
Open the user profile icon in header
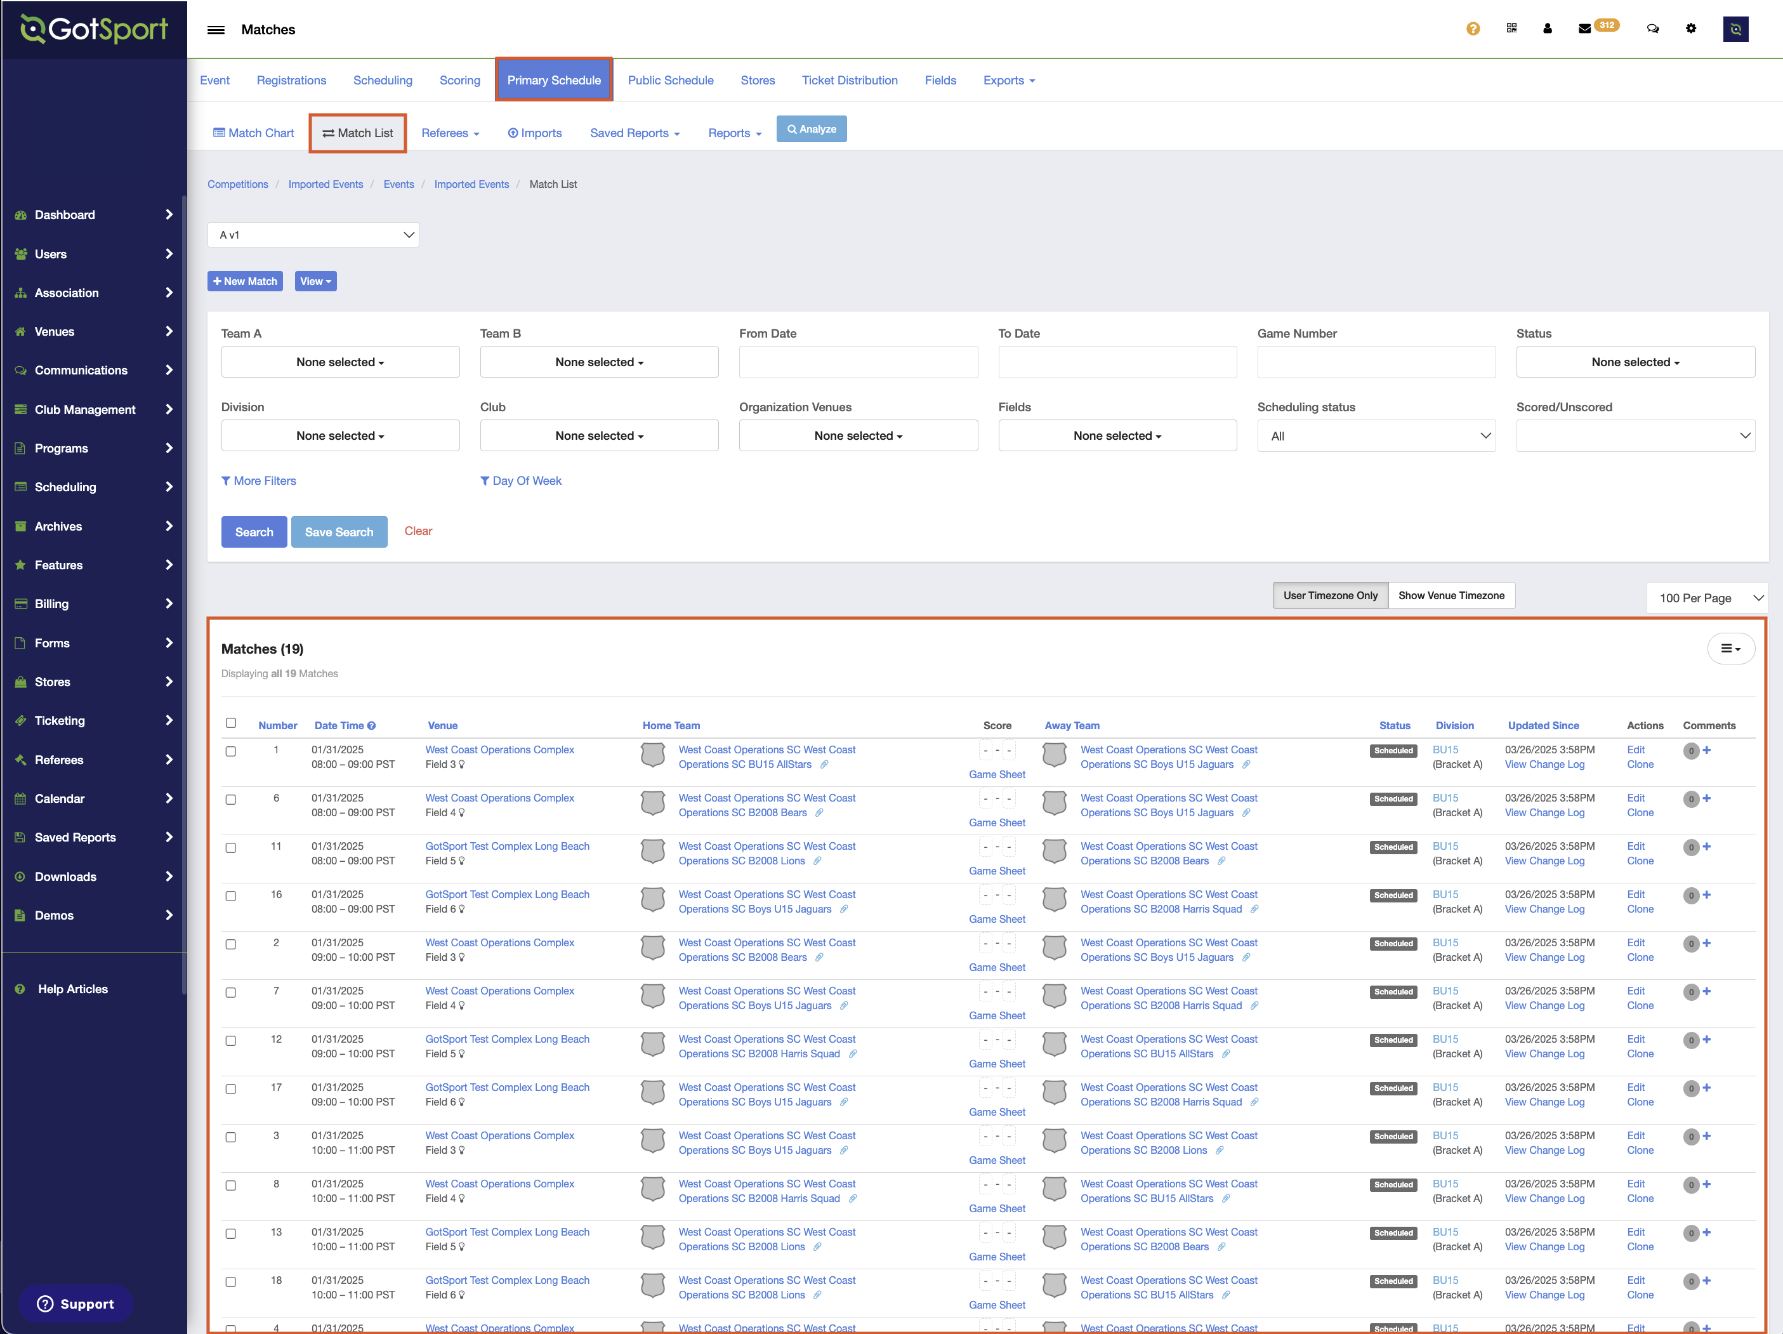(1547, 28)
